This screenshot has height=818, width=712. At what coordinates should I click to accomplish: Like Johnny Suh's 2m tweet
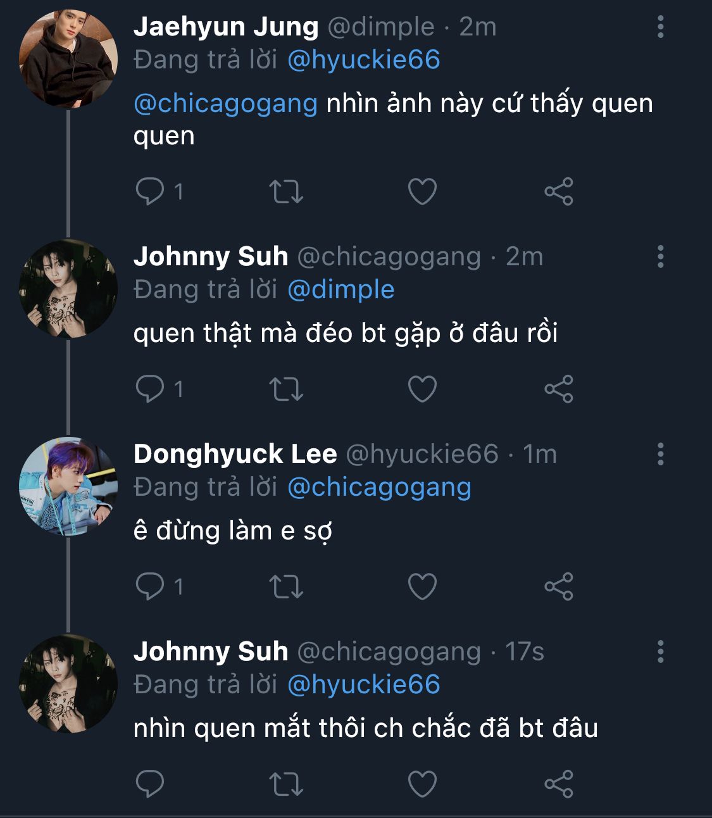click(x=422, y=389)
